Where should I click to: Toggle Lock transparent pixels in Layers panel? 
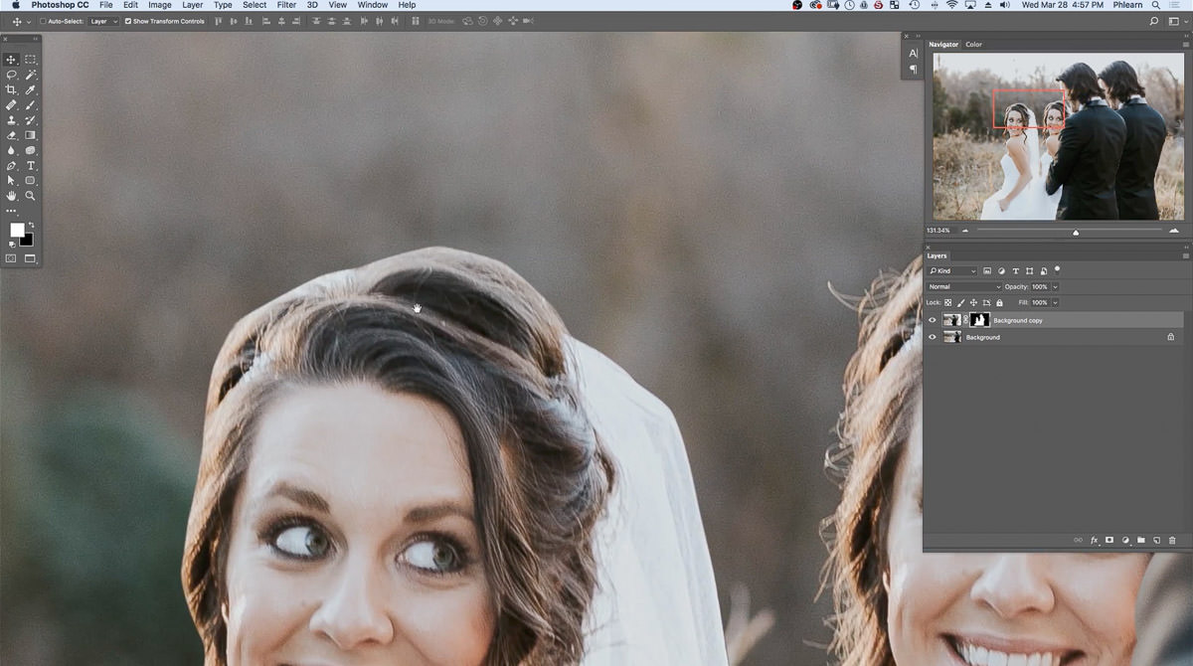pos(947,302)
